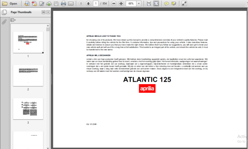The height and width of the screenshot is (149, 248).
Task: Select the page 2 thumbnail
Action: click(28, 75)
